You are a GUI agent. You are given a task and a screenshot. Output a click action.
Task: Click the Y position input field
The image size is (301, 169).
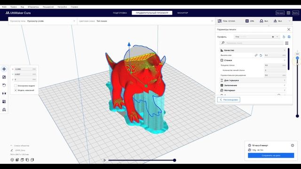coord(25,74)
